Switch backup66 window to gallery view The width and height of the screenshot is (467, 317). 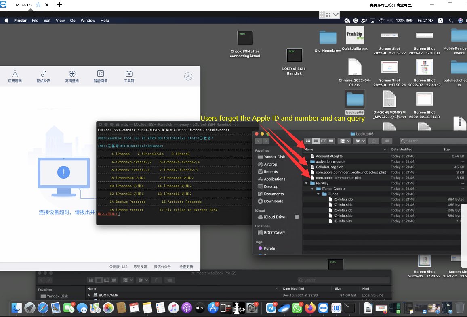(331, 141)
